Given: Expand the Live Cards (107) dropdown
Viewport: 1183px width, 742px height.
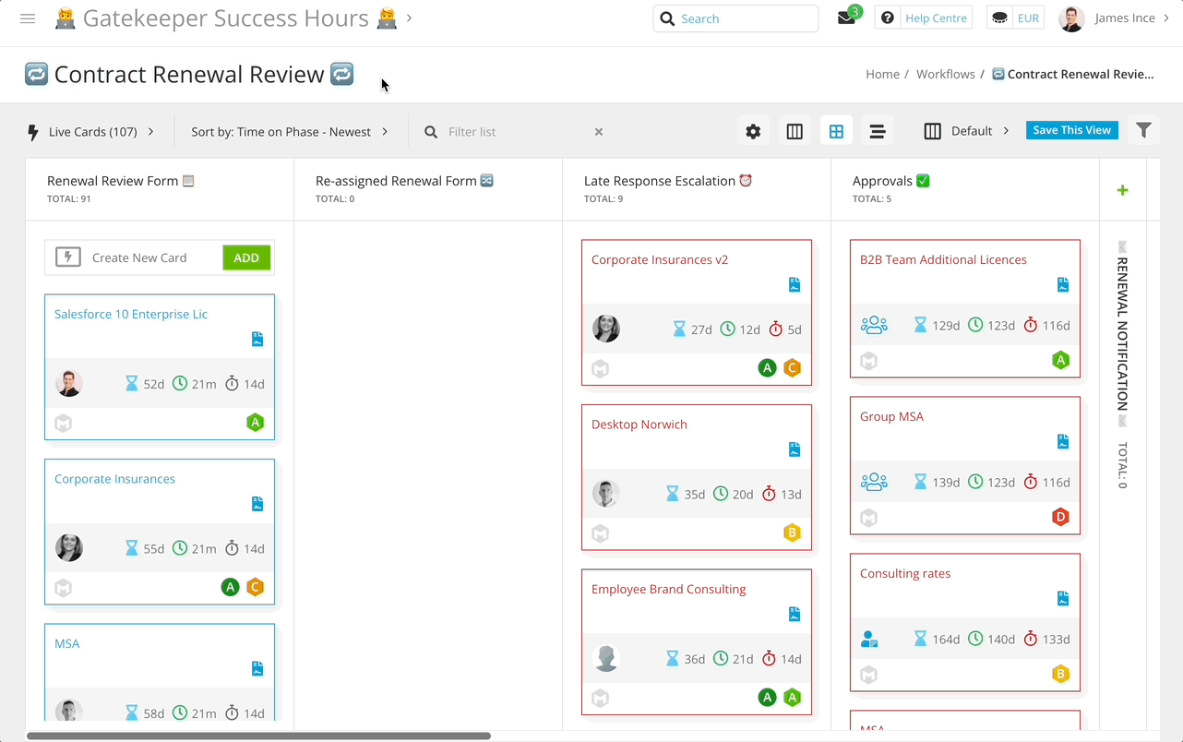Looking at the screenshot, I should 92,131.
